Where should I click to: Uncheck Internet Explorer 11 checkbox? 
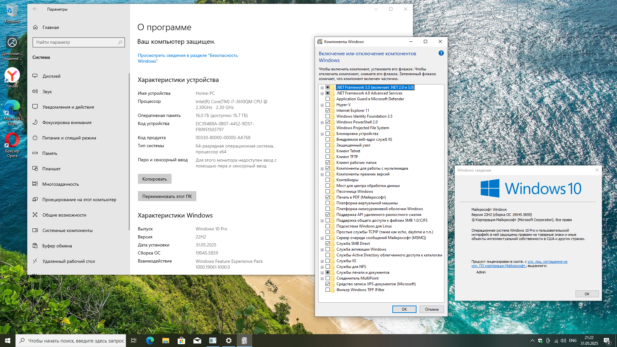(x=327, y=111)
